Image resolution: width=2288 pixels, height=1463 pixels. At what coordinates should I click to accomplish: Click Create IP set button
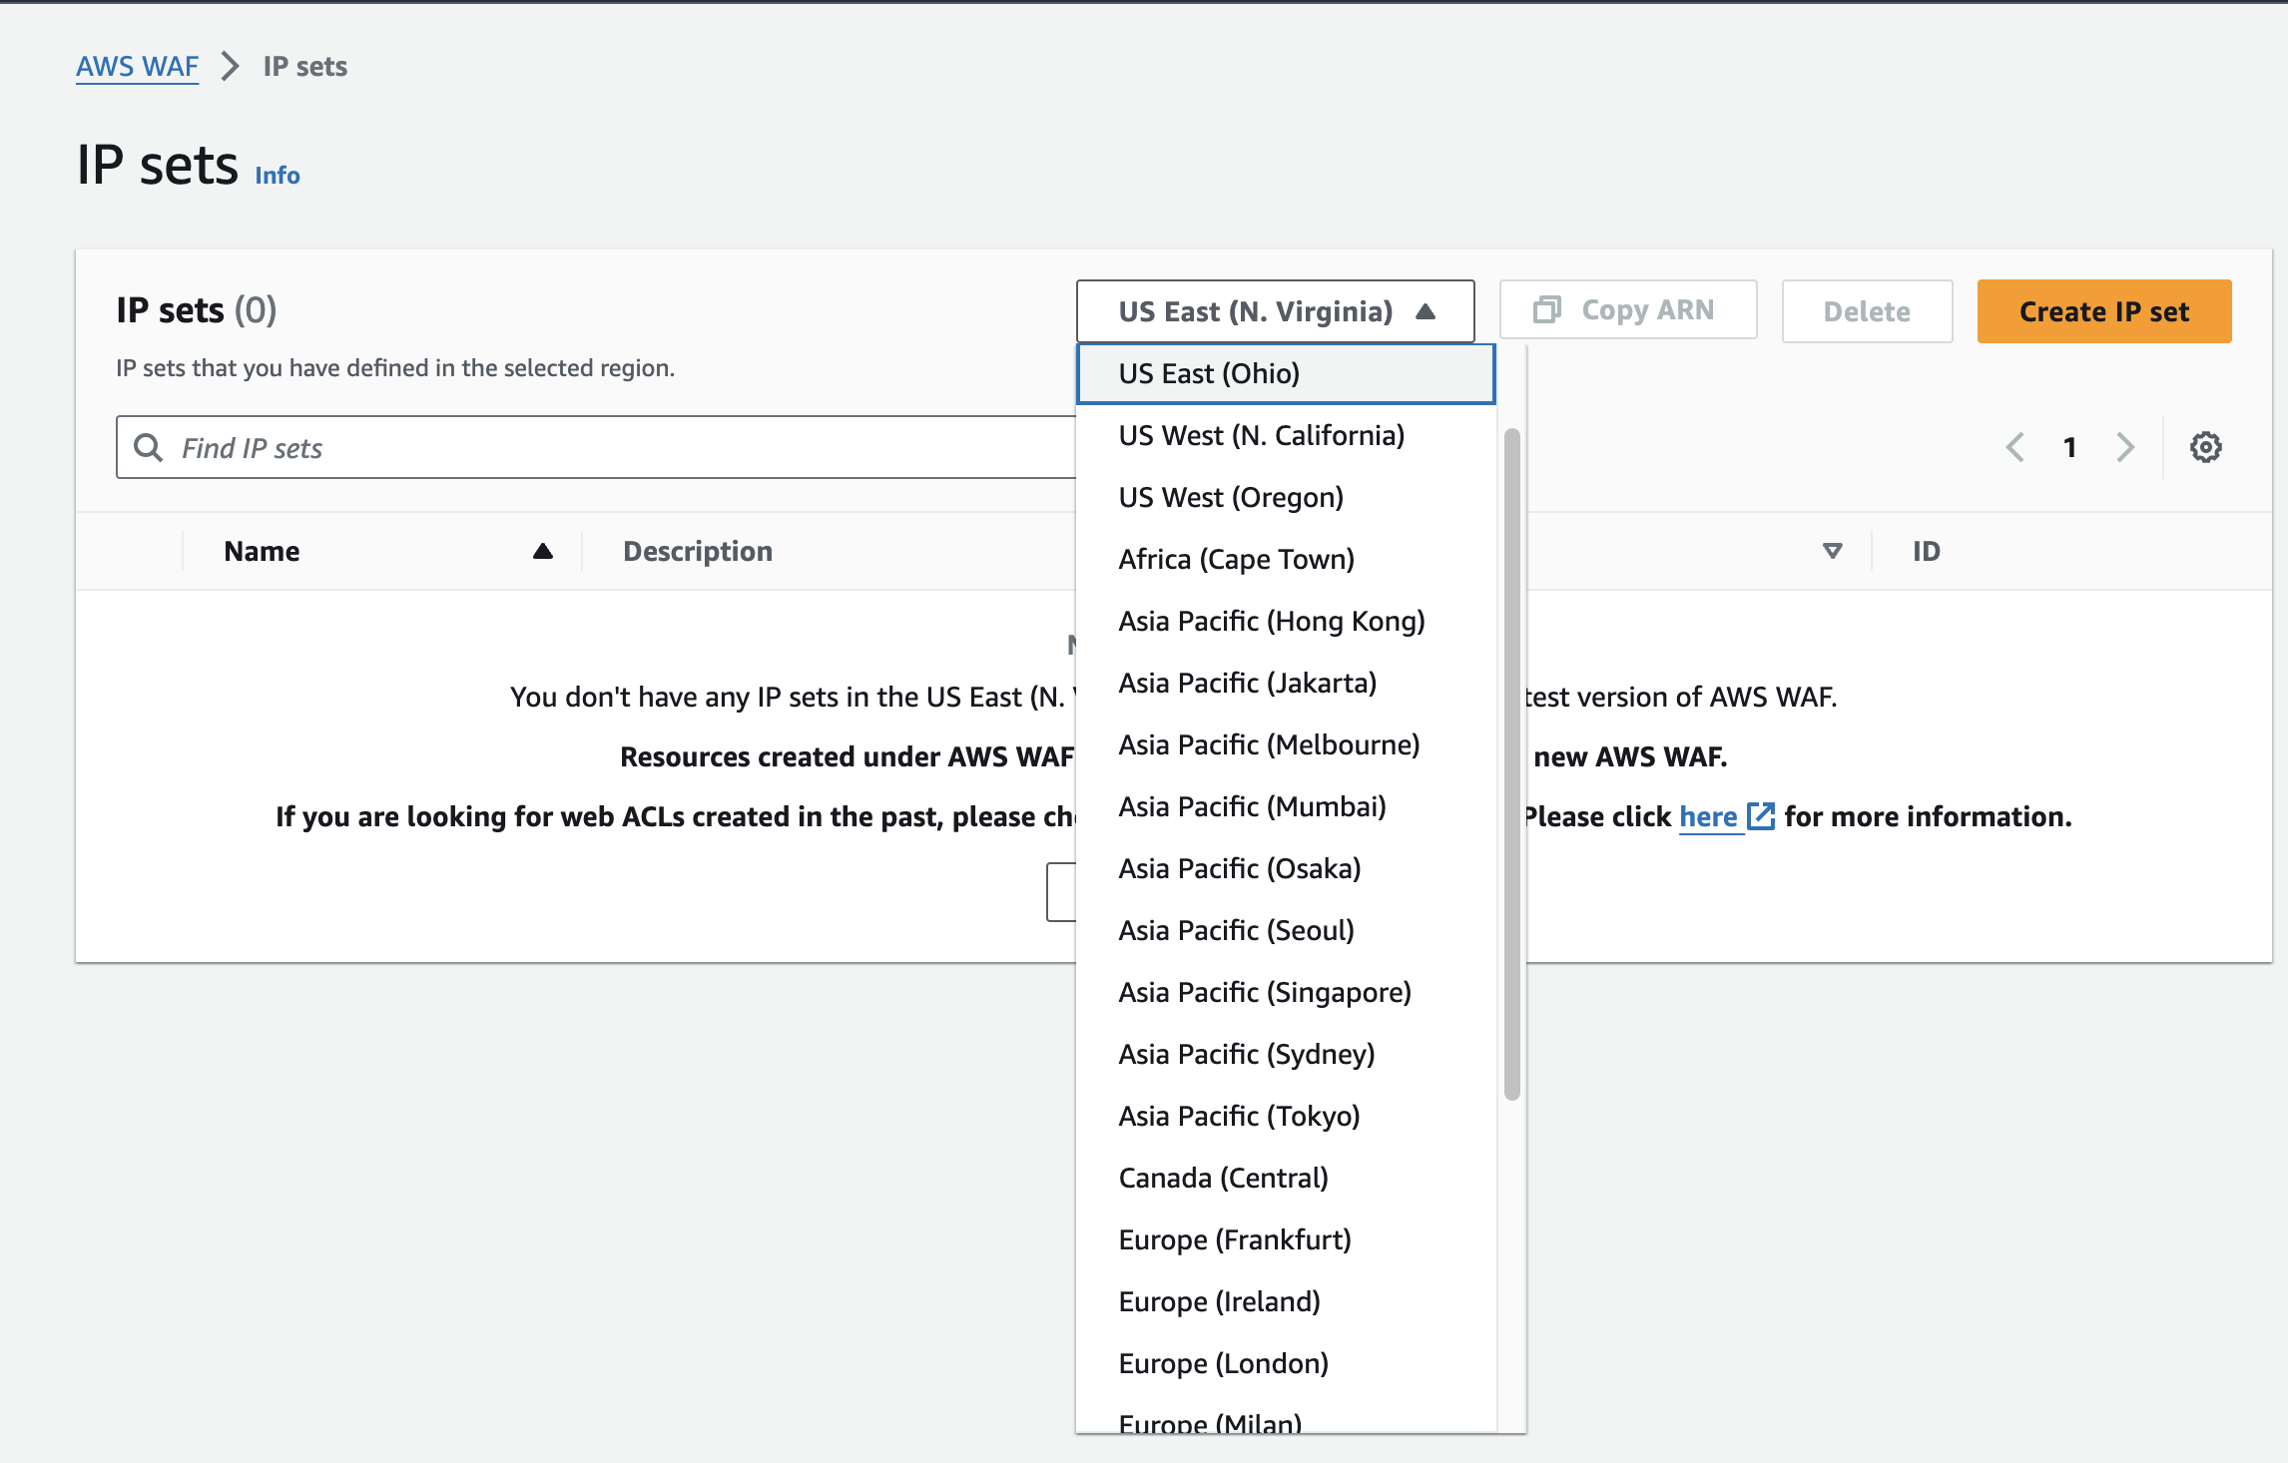coord(2103,311)
